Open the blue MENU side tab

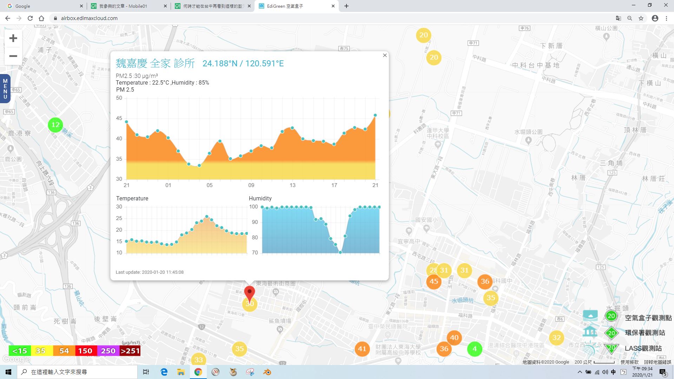[5, 89]
